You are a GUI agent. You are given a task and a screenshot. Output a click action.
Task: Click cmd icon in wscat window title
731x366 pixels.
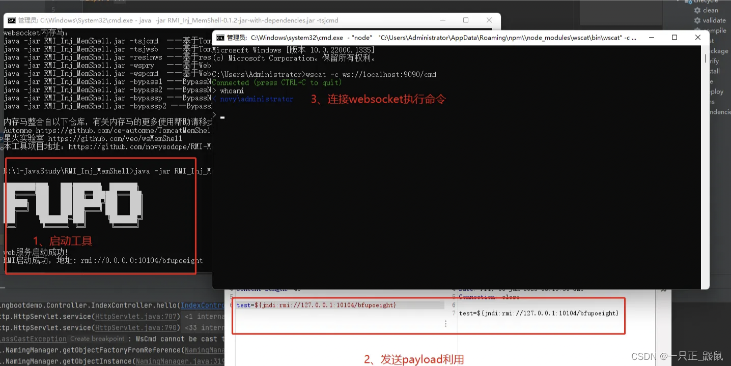coord(220,37)
